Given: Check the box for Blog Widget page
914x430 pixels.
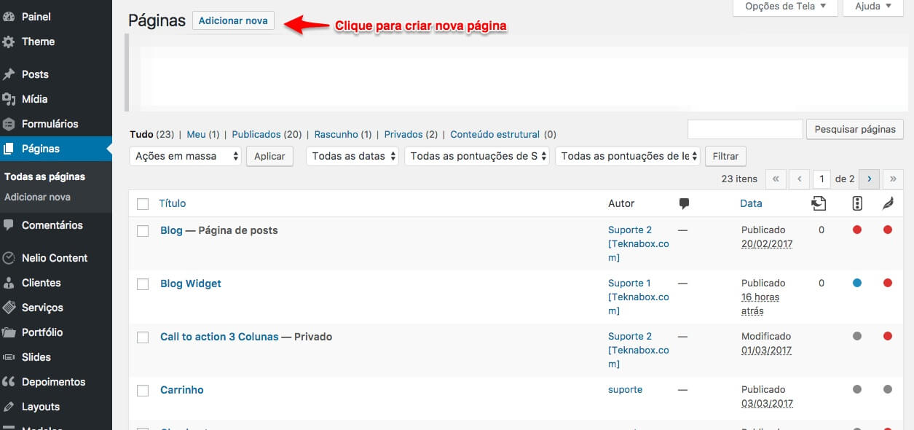Looking at the screenshot, I should 143,284.
